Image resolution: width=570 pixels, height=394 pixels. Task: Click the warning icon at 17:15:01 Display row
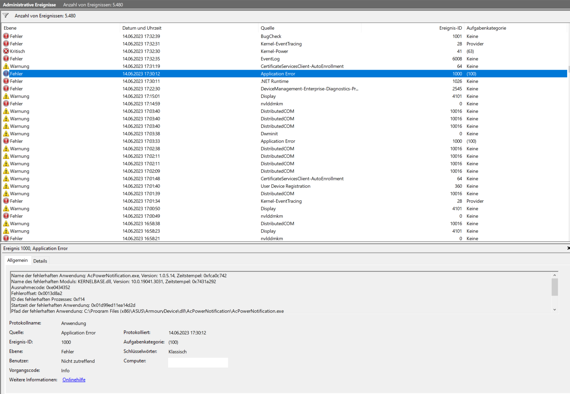(x=6, y=96)
